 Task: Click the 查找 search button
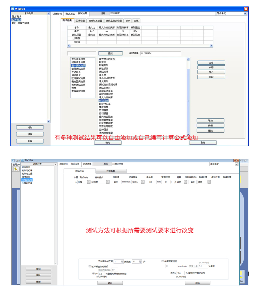coord(110,53)
